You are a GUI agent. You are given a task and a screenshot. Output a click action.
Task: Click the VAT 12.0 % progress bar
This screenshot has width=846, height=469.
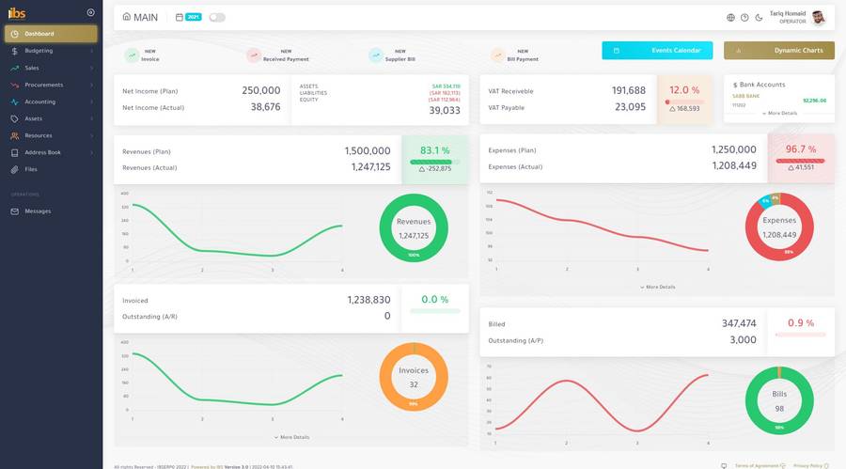click(x=684, y=102)
